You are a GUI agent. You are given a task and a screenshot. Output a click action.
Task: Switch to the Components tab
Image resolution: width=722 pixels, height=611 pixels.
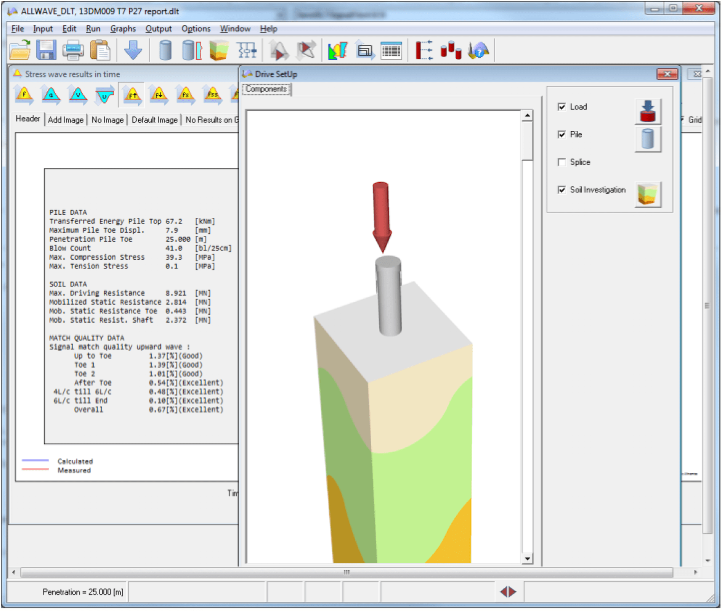(x=266, y=89)
